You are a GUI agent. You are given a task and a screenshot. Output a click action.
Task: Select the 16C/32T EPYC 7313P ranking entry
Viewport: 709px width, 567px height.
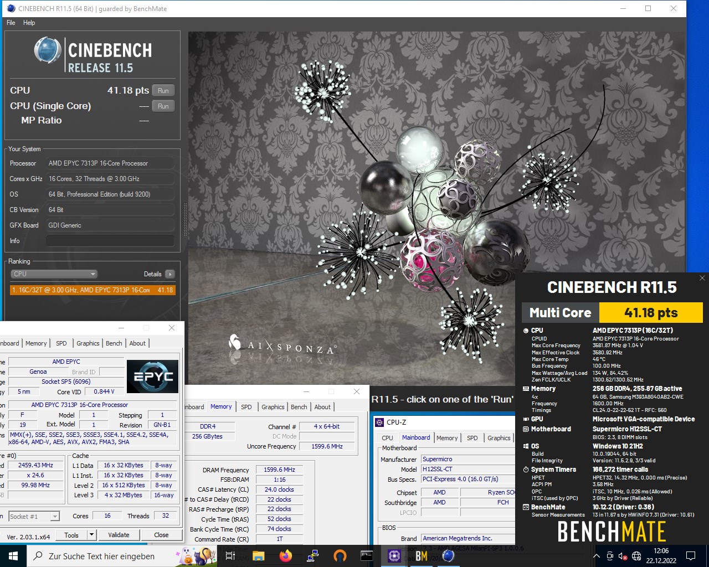pyautogui.click(x=93, y=290)
